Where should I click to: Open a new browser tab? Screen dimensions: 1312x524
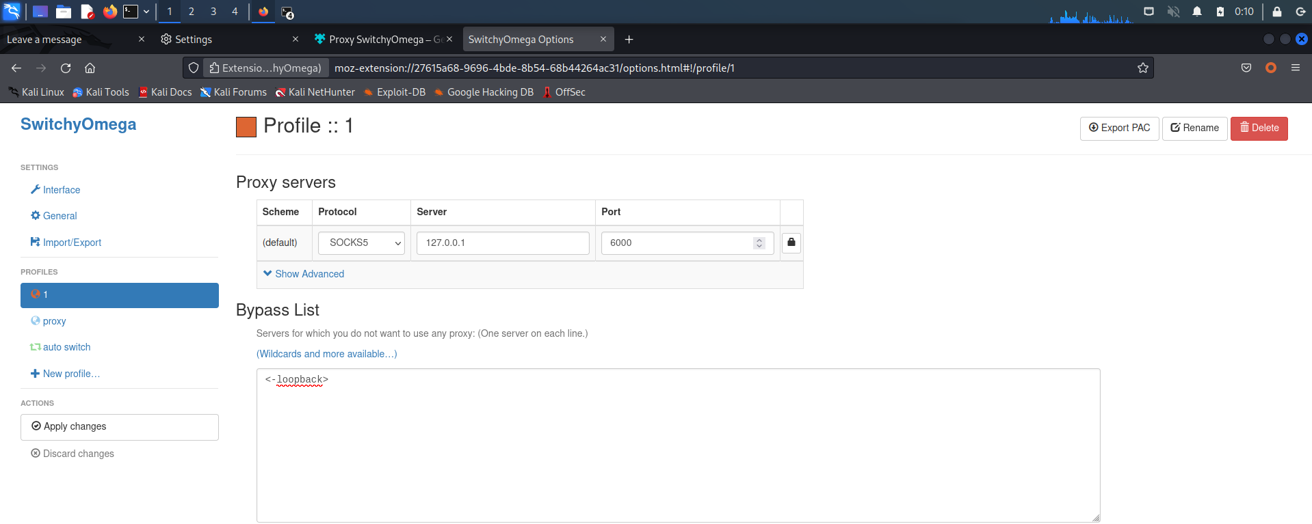629,40
